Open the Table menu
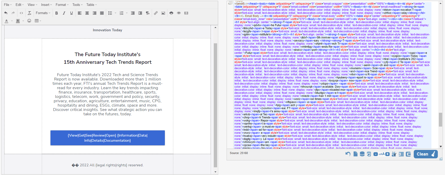 [92, 5]
